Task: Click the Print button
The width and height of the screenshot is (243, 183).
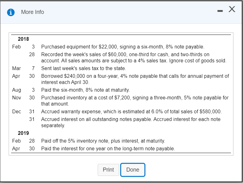Action: 108,170
